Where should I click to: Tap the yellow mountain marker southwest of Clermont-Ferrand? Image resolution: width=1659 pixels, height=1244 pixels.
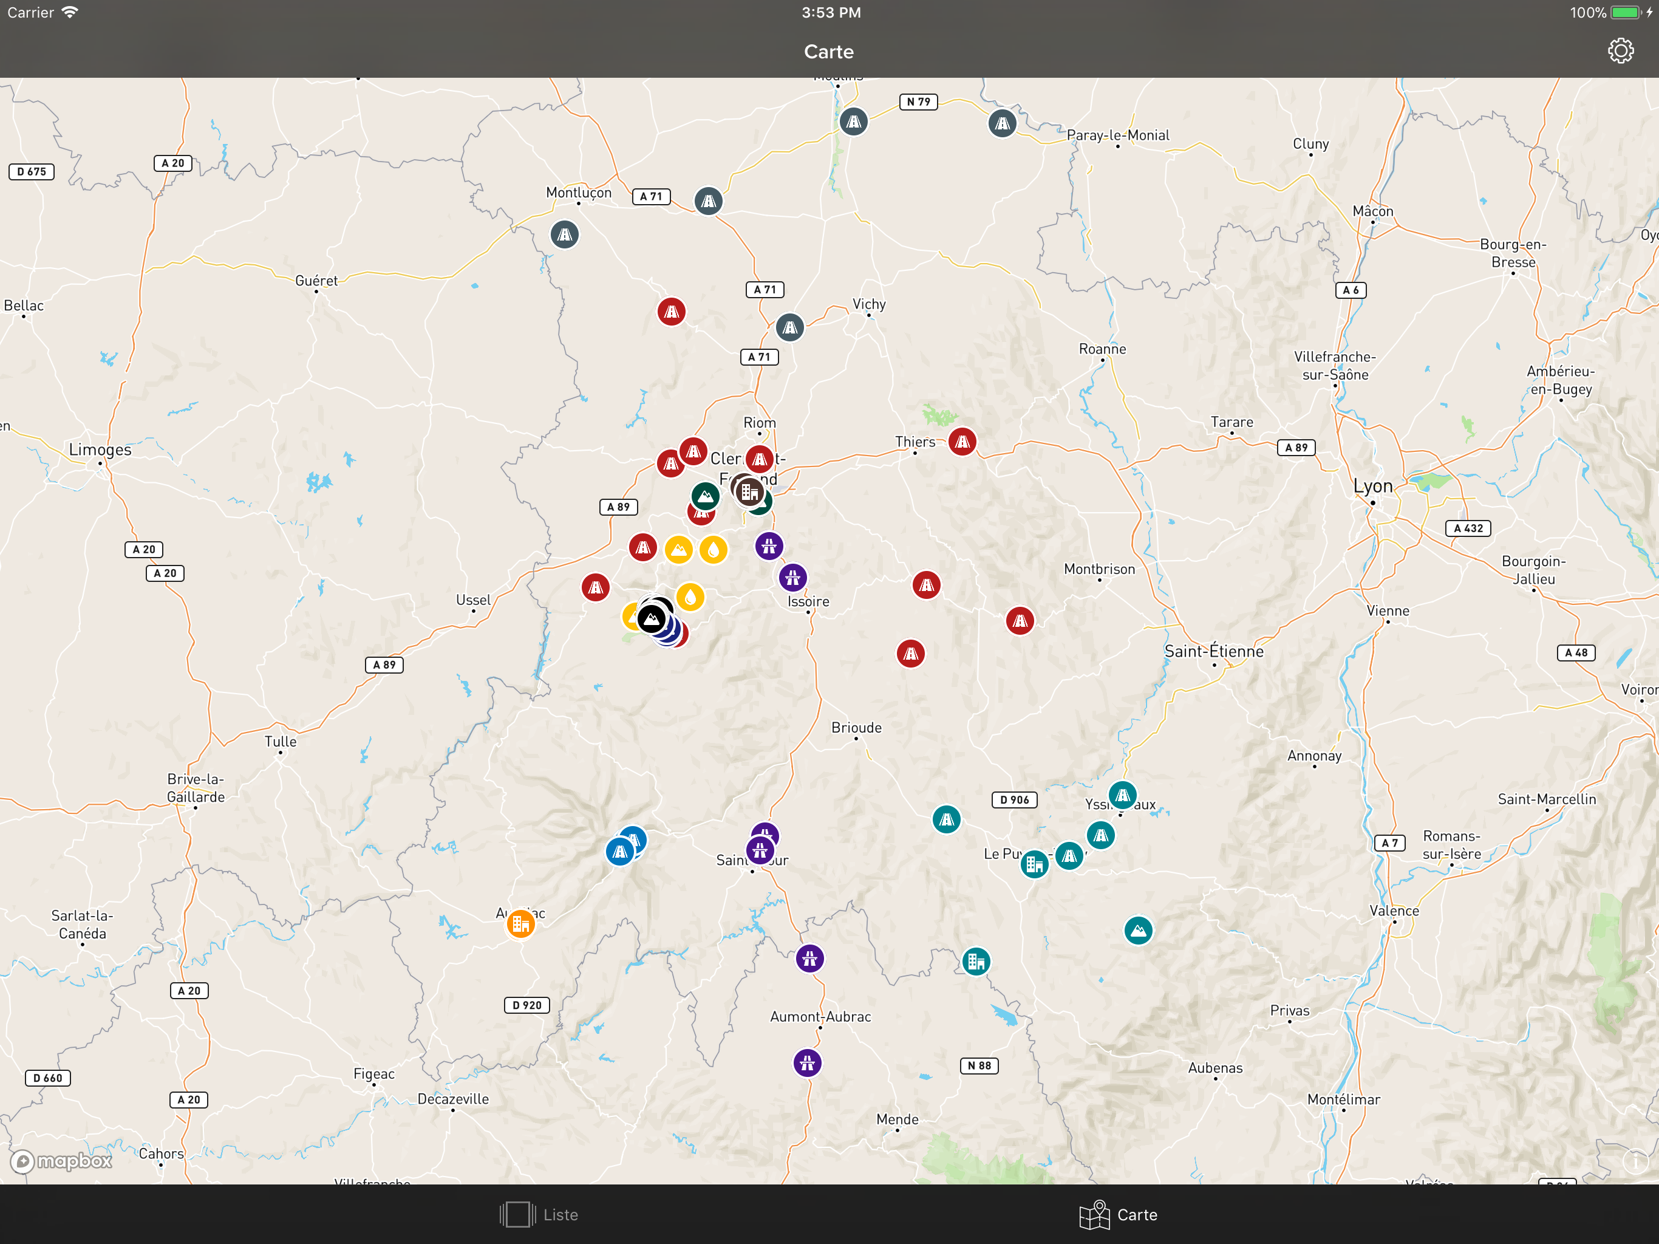(679, 550)
